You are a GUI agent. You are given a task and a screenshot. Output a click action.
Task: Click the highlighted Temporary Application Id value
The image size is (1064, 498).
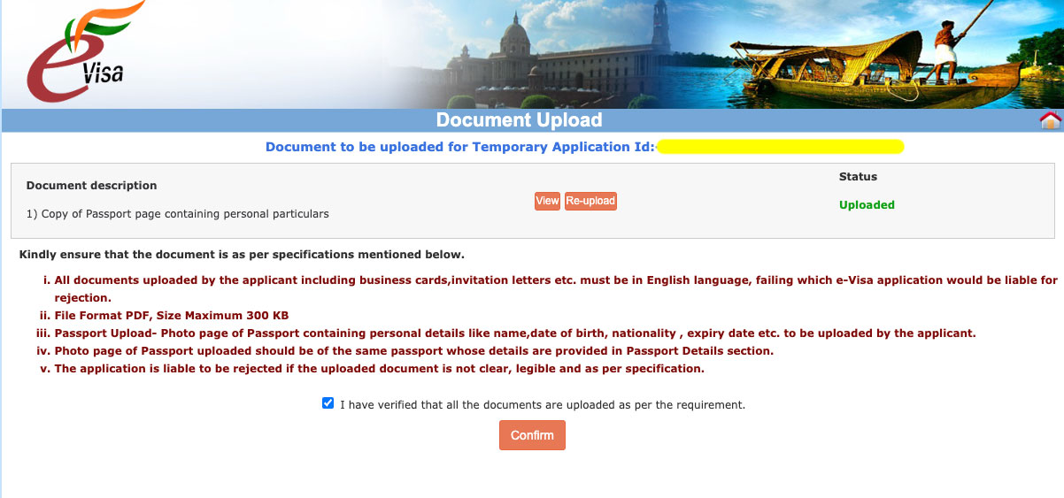click(779, 147)
